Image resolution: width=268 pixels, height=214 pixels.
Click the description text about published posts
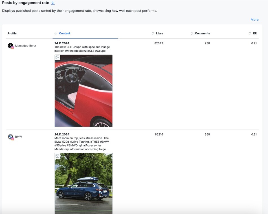80,11
